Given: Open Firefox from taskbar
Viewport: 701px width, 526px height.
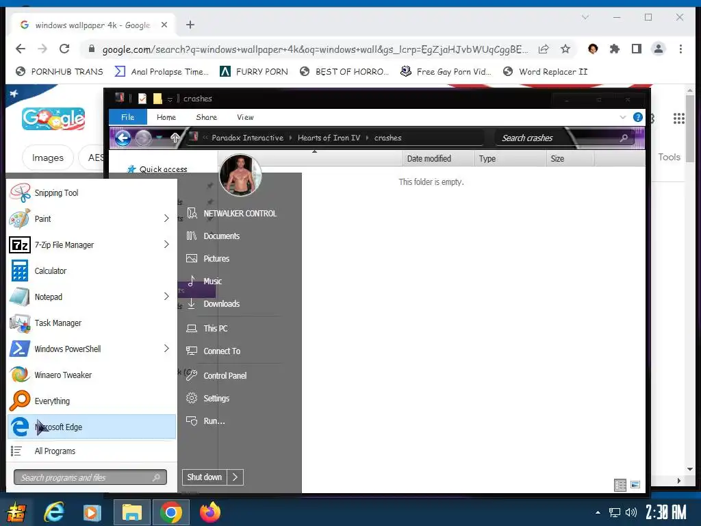Looking at the screenshot, I should pyautogui.click(x=209, y=512).
